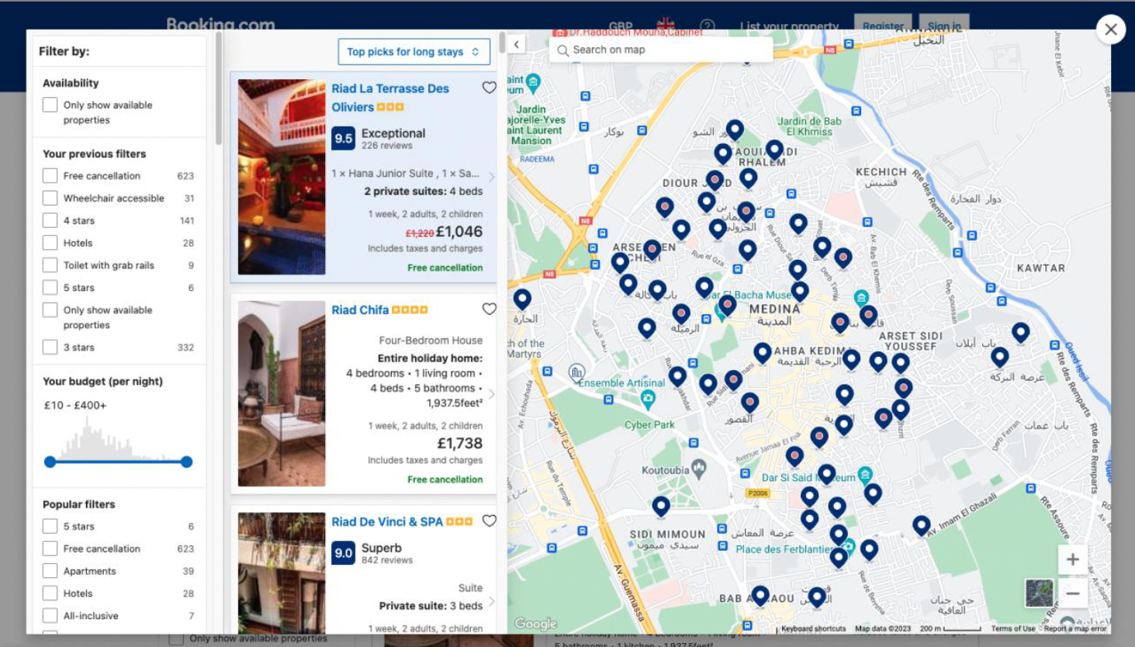Tick All-inclusive in Popular filters
Image resolution: width=1135 pixels, height=647 pixels.
click(50, 615)
